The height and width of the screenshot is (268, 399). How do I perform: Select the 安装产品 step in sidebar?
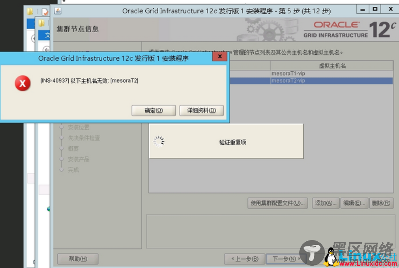[x=79, y=159]
